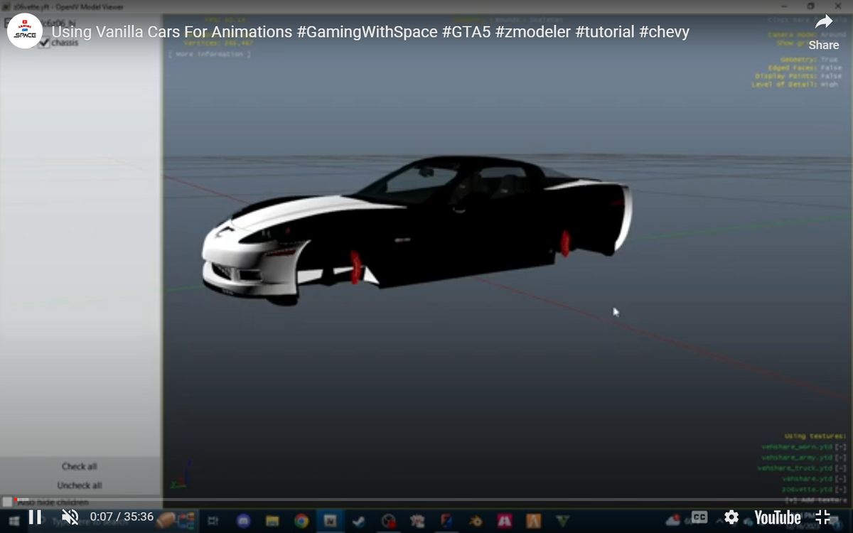Open the video on YouTube via logo

[778, 517]
